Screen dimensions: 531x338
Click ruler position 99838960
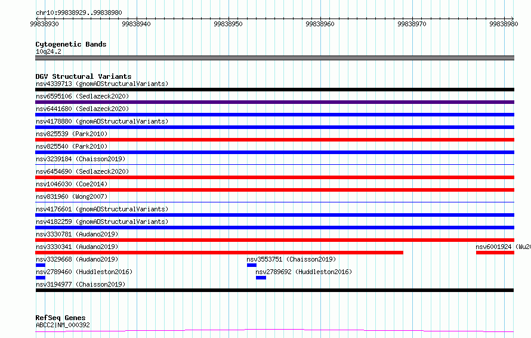click(320, 24)
